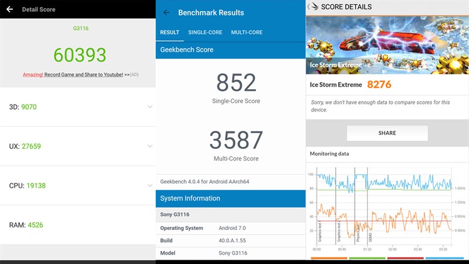Tap the System Information header
Screen dimensions: 469x264
pyautogui.click(x=230, y=198)
